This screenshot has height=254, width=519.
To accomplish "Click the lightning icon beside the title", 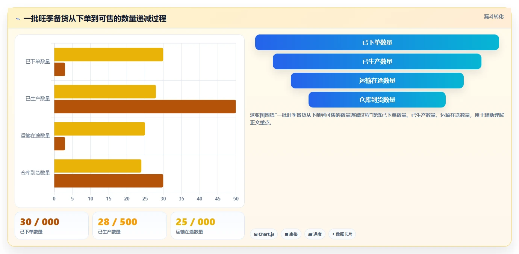I will click(x=18, y=19).
